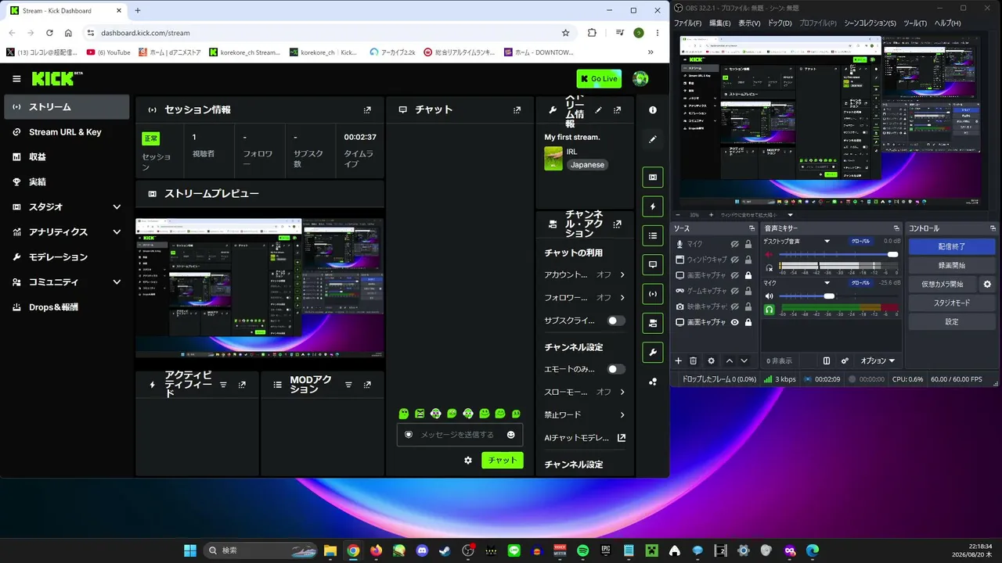The height and width of the screenshot is (563, 1002).
Task: Remove selected source with OBS trash icon
Action: click(x=693, y=360)
